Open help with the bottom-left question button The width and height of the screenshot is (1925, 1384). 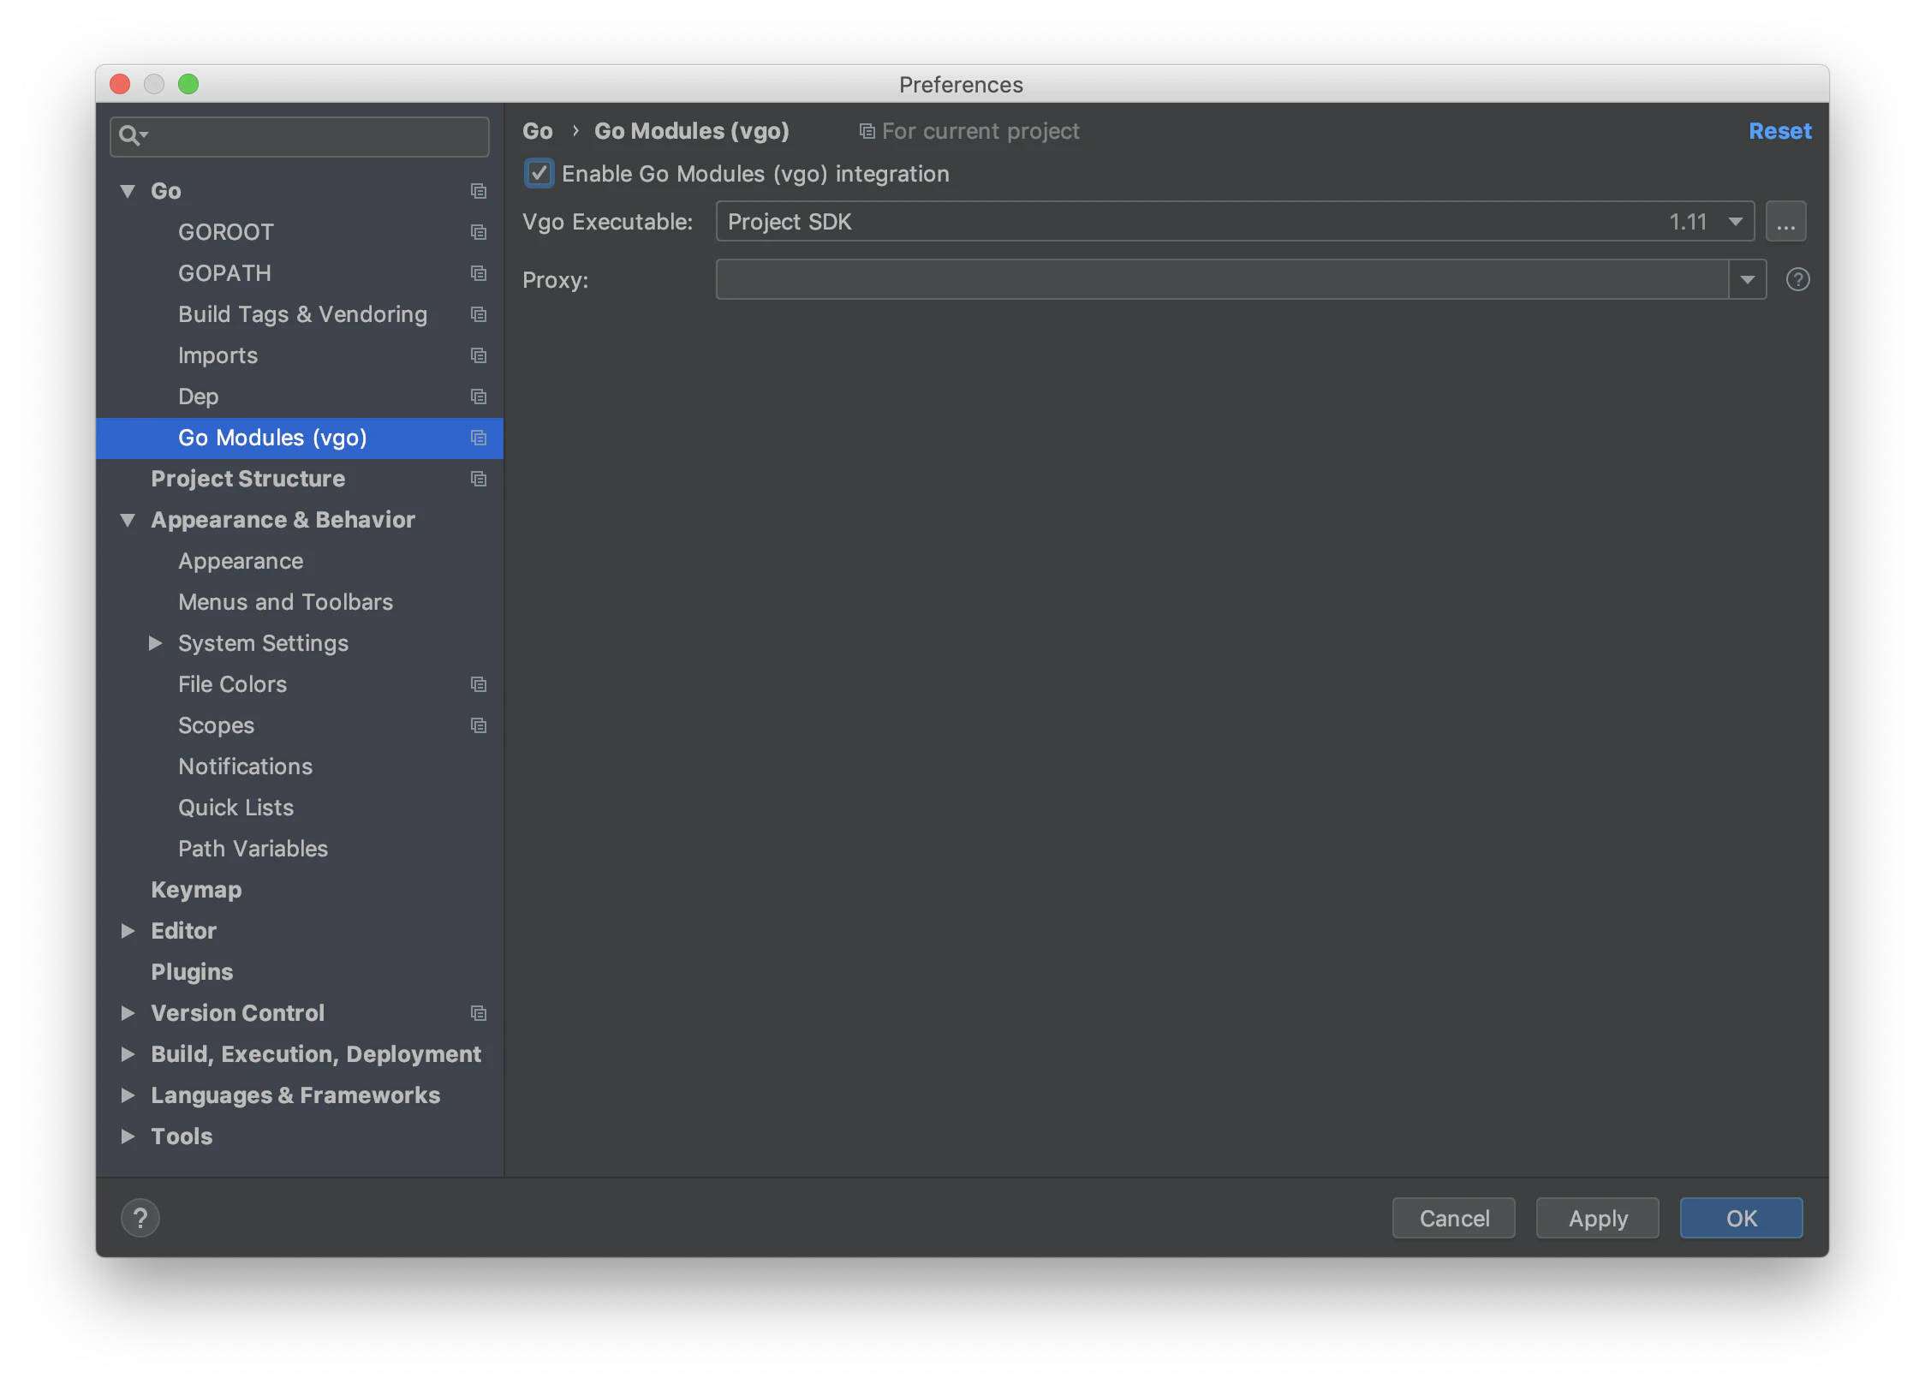click(140, 1218)
